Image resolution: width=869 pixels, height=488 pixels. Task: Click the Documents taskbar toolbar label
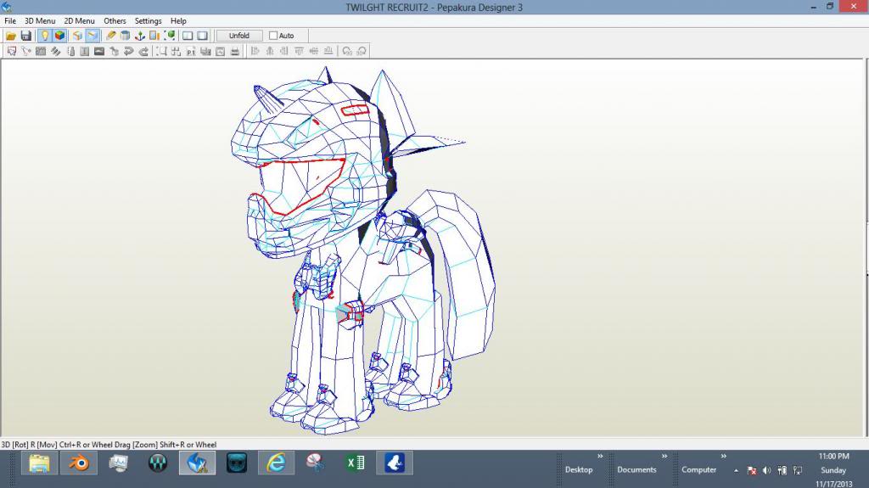pyautogui.click(x=636, y=469)
